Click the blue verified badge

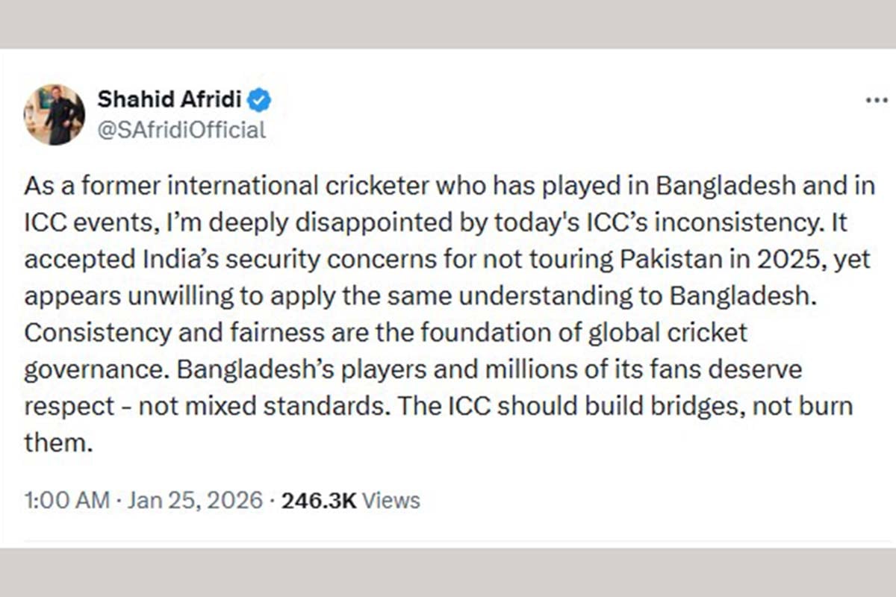click(x=259, y=100)
